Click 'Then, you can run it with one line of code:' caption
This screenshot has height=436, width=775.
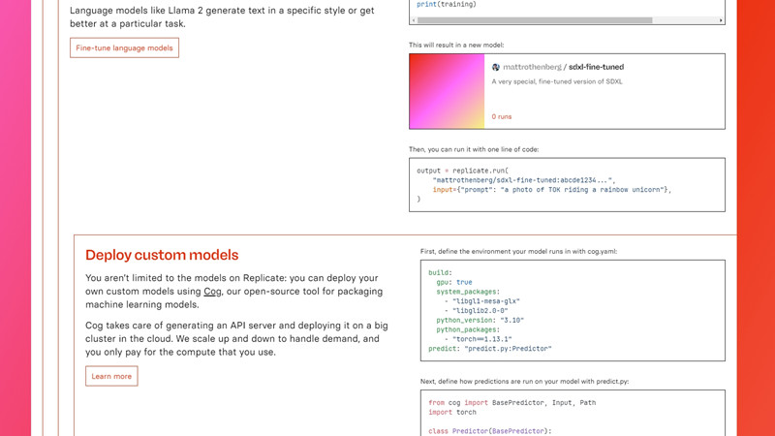click(474, 149)
